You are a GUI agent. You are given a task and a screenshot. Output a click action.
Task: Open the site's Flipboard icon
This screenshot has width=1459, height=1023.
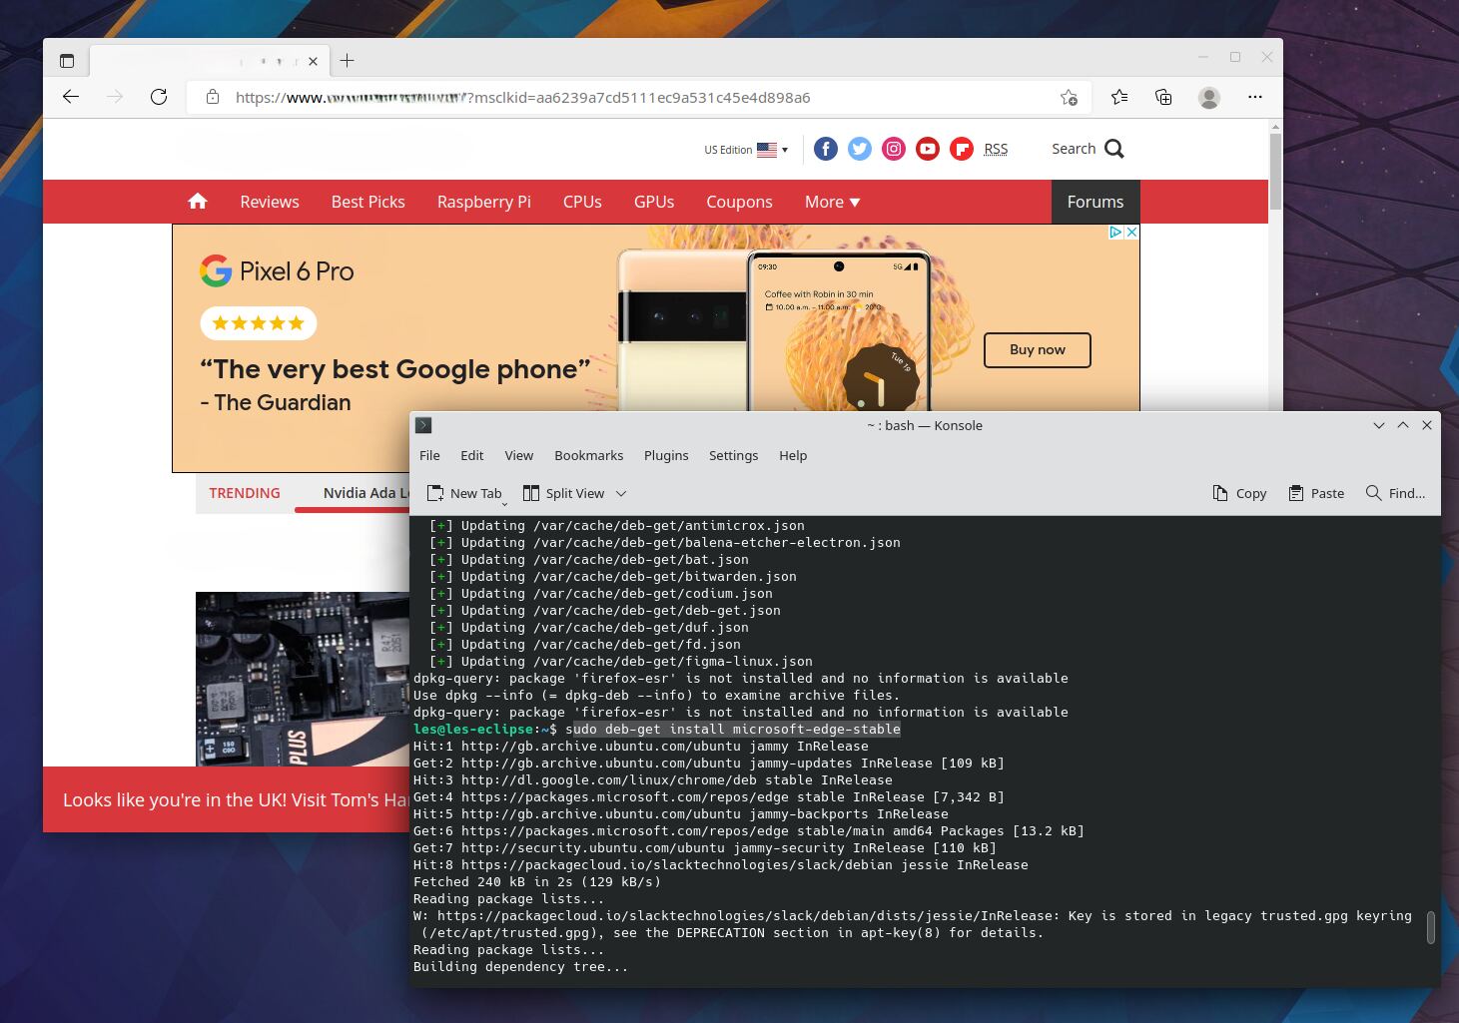point(962,149)
